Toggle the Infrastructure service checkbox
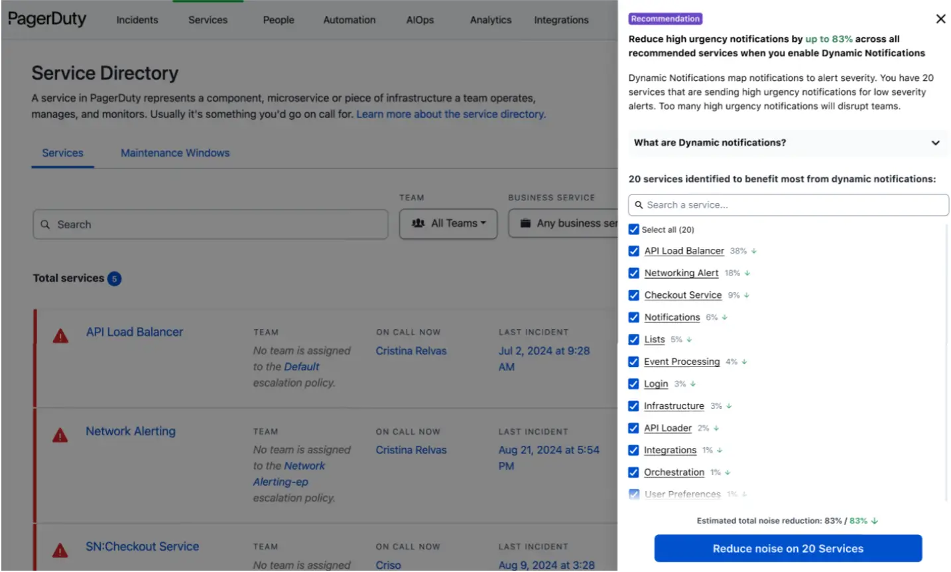The width and height of the screenshot is (951, 572). (x=634, y=407)
